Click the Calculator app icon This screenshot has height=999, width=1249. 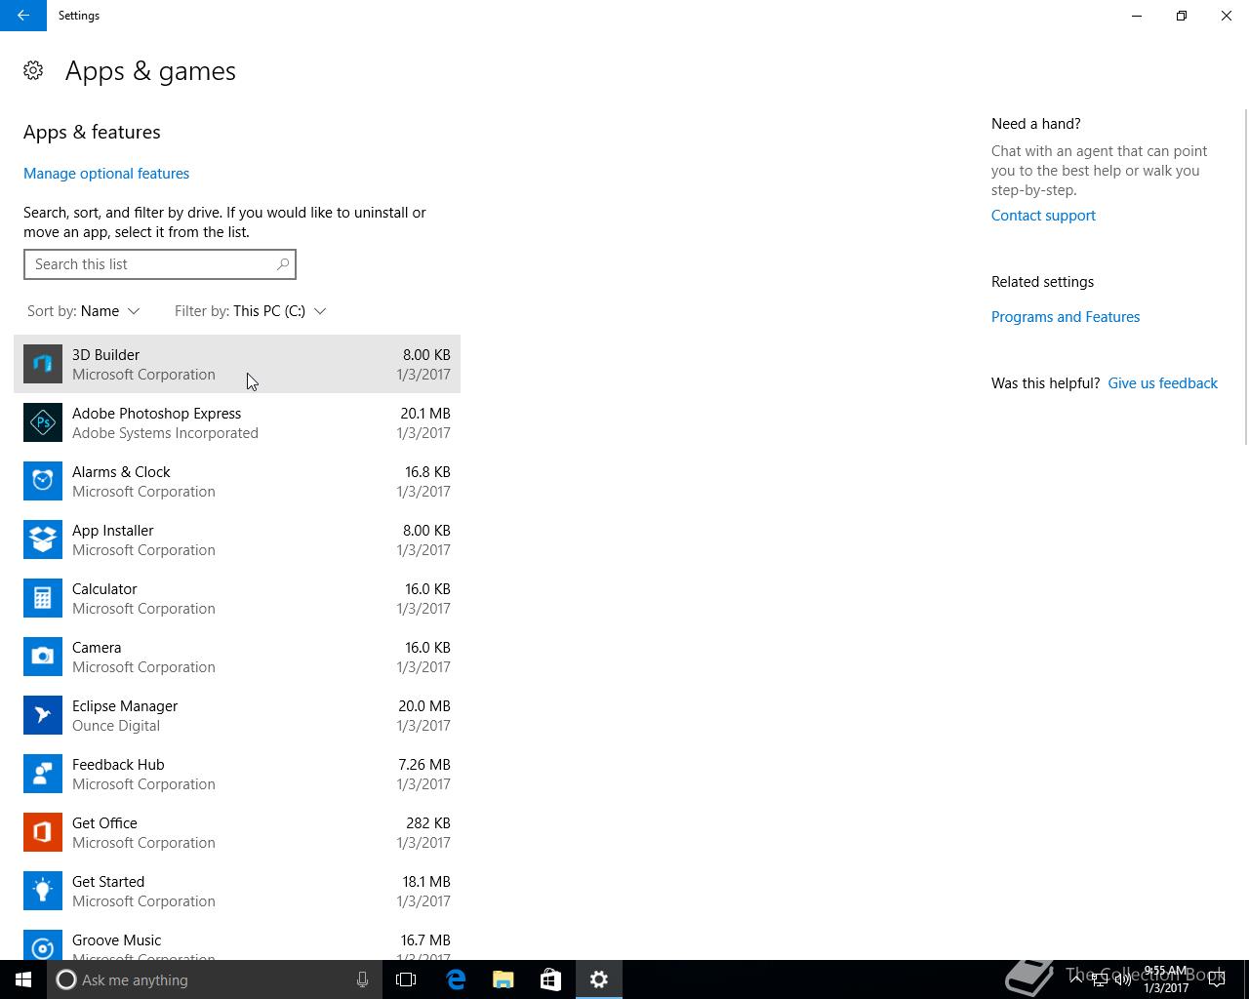click(x=43, y=598)
